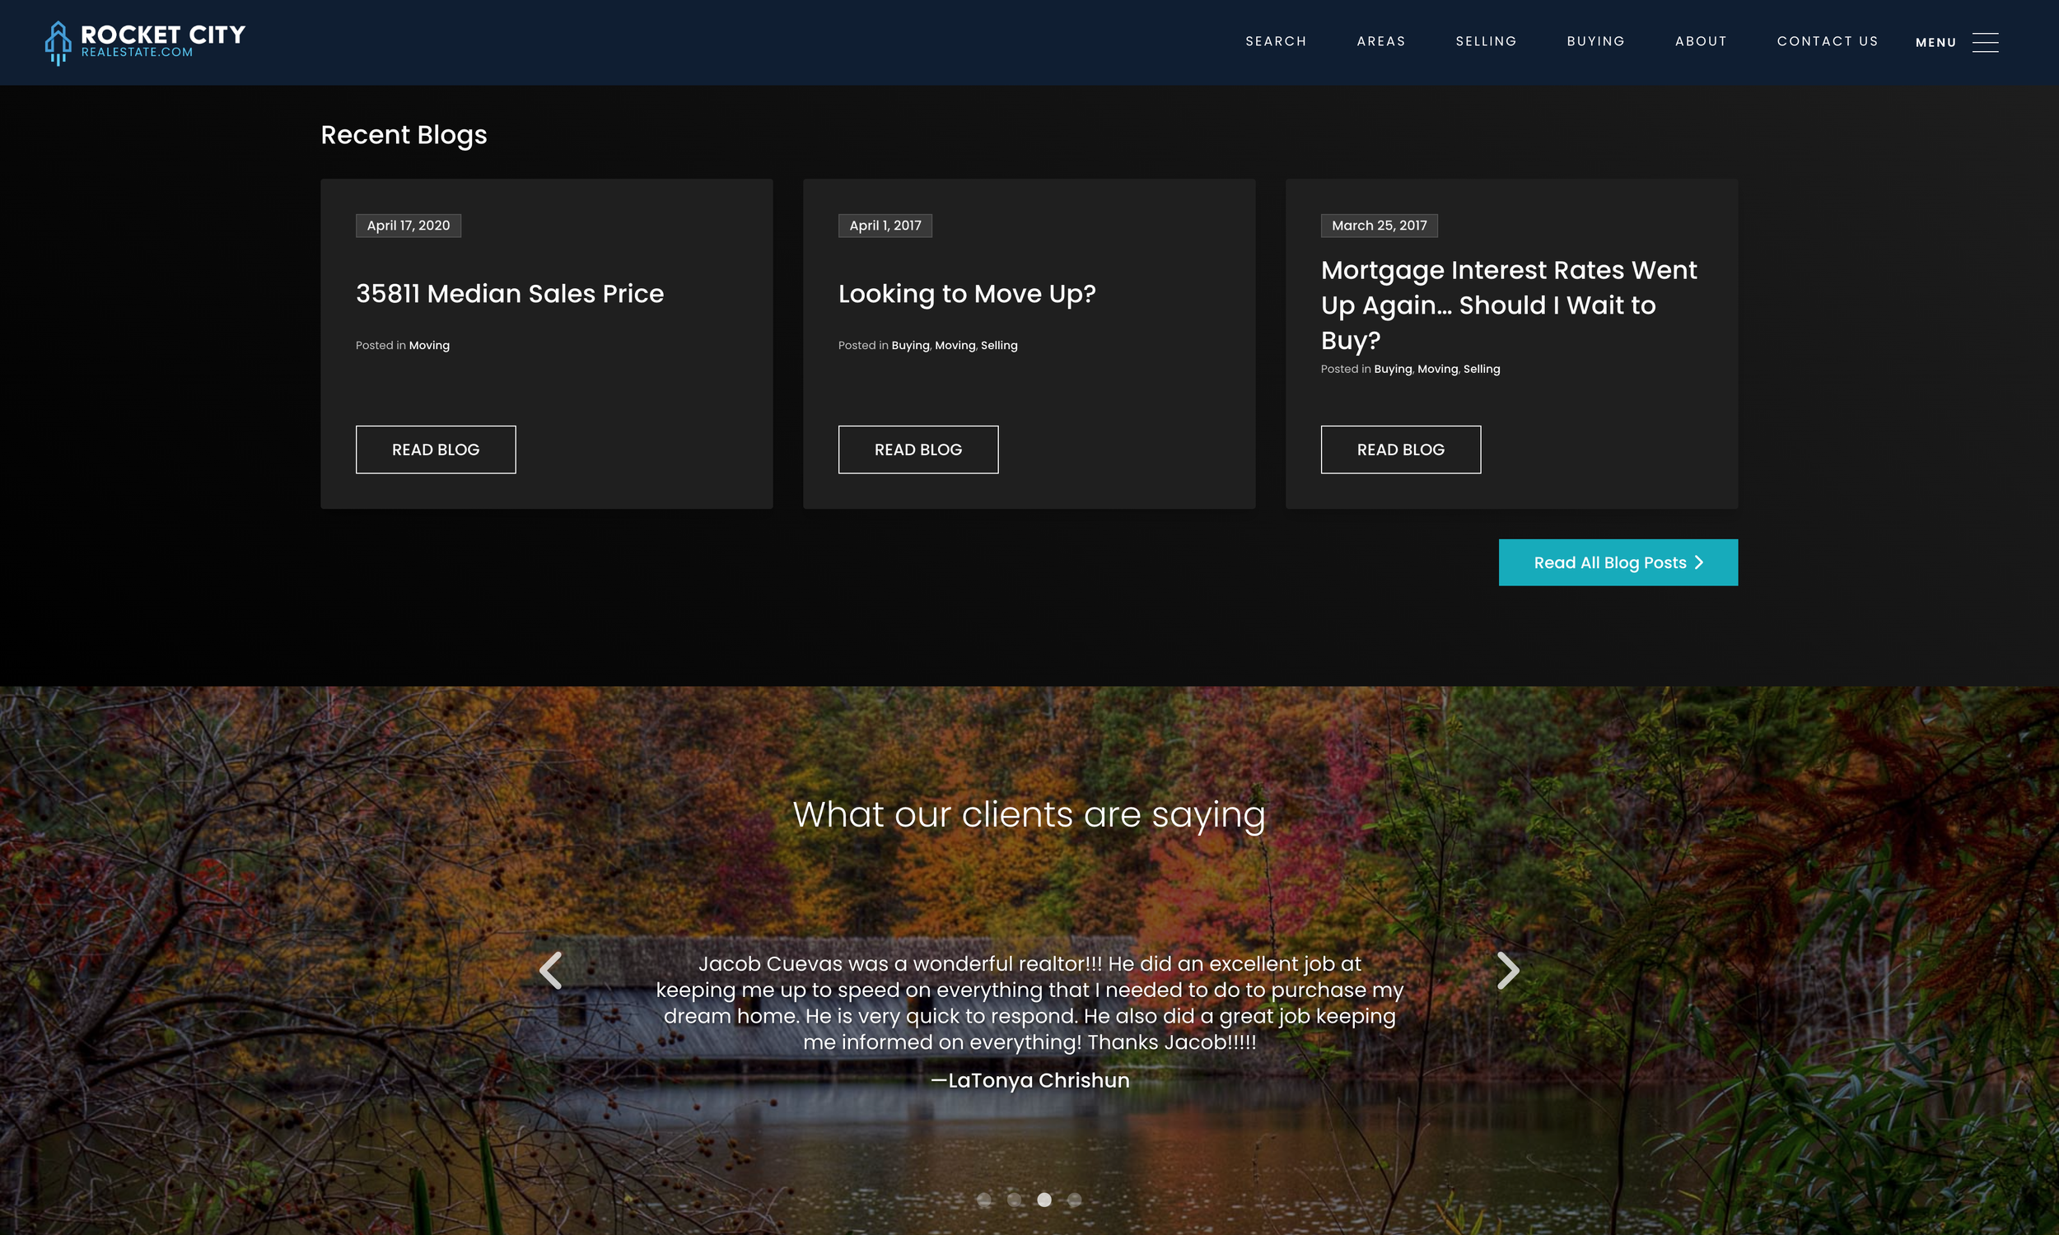Click the Rocket City Real Estate logo
The width and height of the screenshot is (2059, 1235).
coord(145,43)
